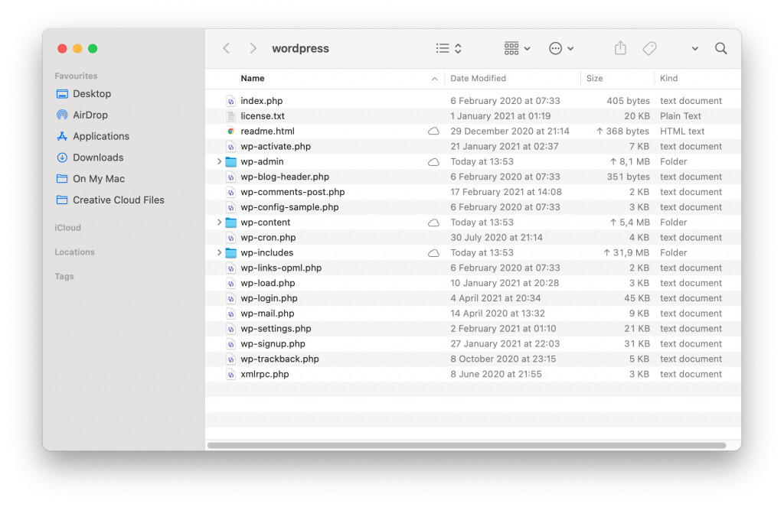Click the cloud icon beside wp-includes
This screenshot has height=507, width=784.
[433, 253]
